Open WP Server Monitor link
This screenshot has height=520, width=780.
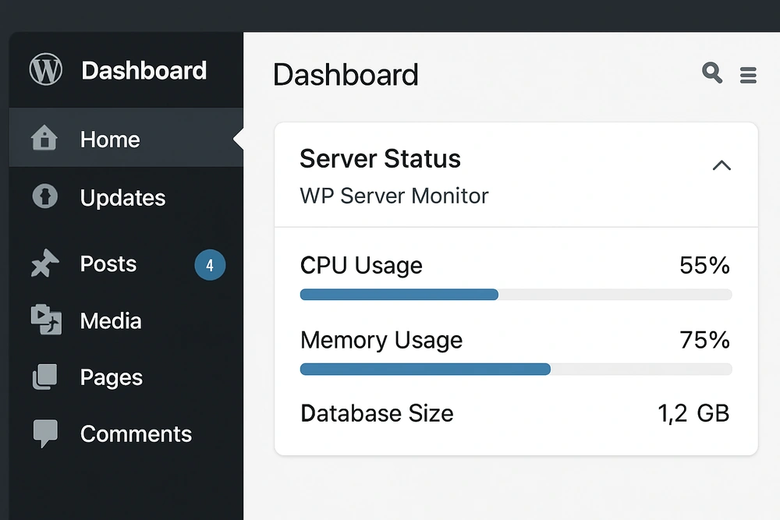pos(394,196)
